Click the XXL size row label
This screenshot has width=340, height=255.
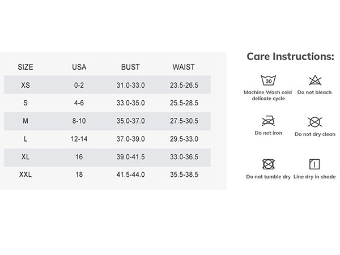[x=25, y=175]
